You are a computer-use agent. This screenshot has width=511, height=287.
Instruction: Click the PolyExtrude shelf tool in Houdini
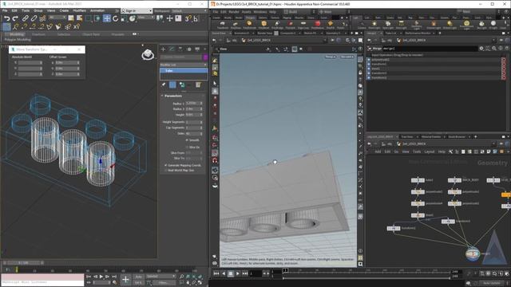[x=249, y=25]
